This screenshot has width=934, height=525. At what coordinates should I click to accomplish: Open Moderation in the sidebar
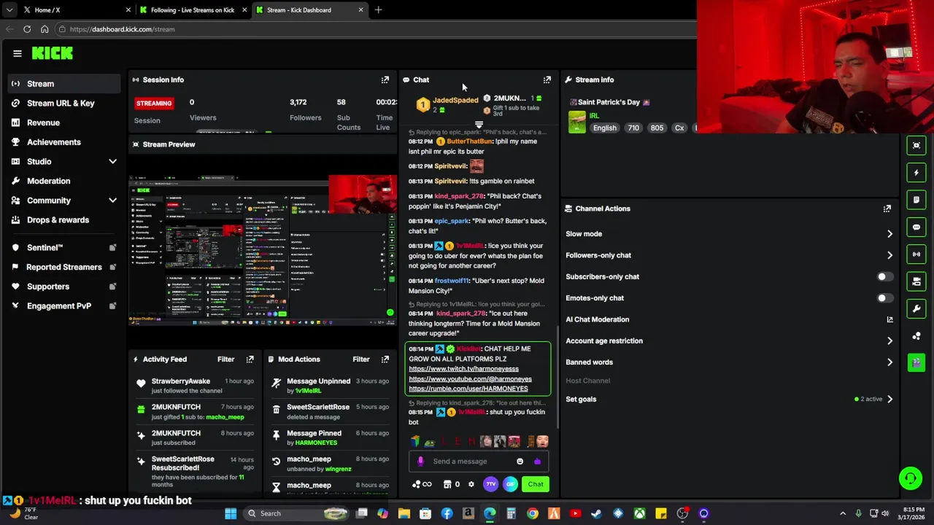pyautogui.click(x=64, y=181)
